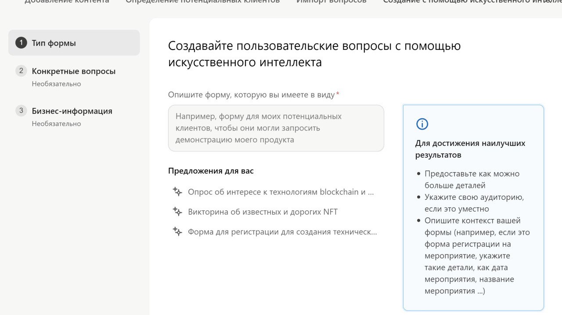The width and height of the screenshot is (562, 315).
Task: Open 'Определение потенциальных клиентов' top tab
Action: [202, 1]
